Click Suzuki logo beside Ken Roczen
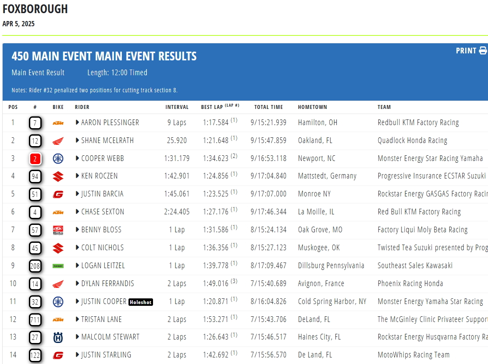Screen dimensions: 488x364 tap(58, 176)
